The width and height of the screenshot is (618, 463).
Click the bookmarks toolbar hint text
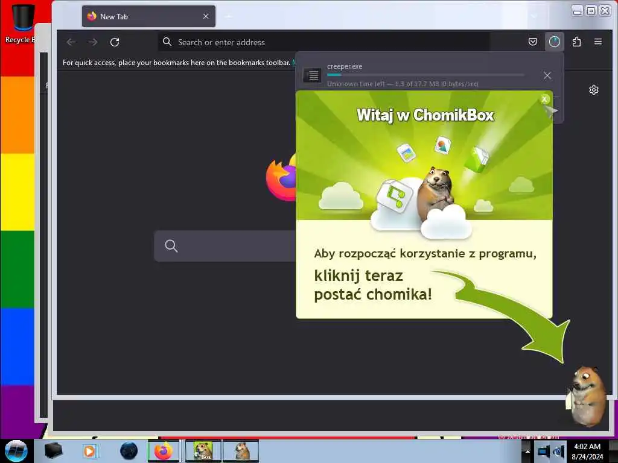176,63
